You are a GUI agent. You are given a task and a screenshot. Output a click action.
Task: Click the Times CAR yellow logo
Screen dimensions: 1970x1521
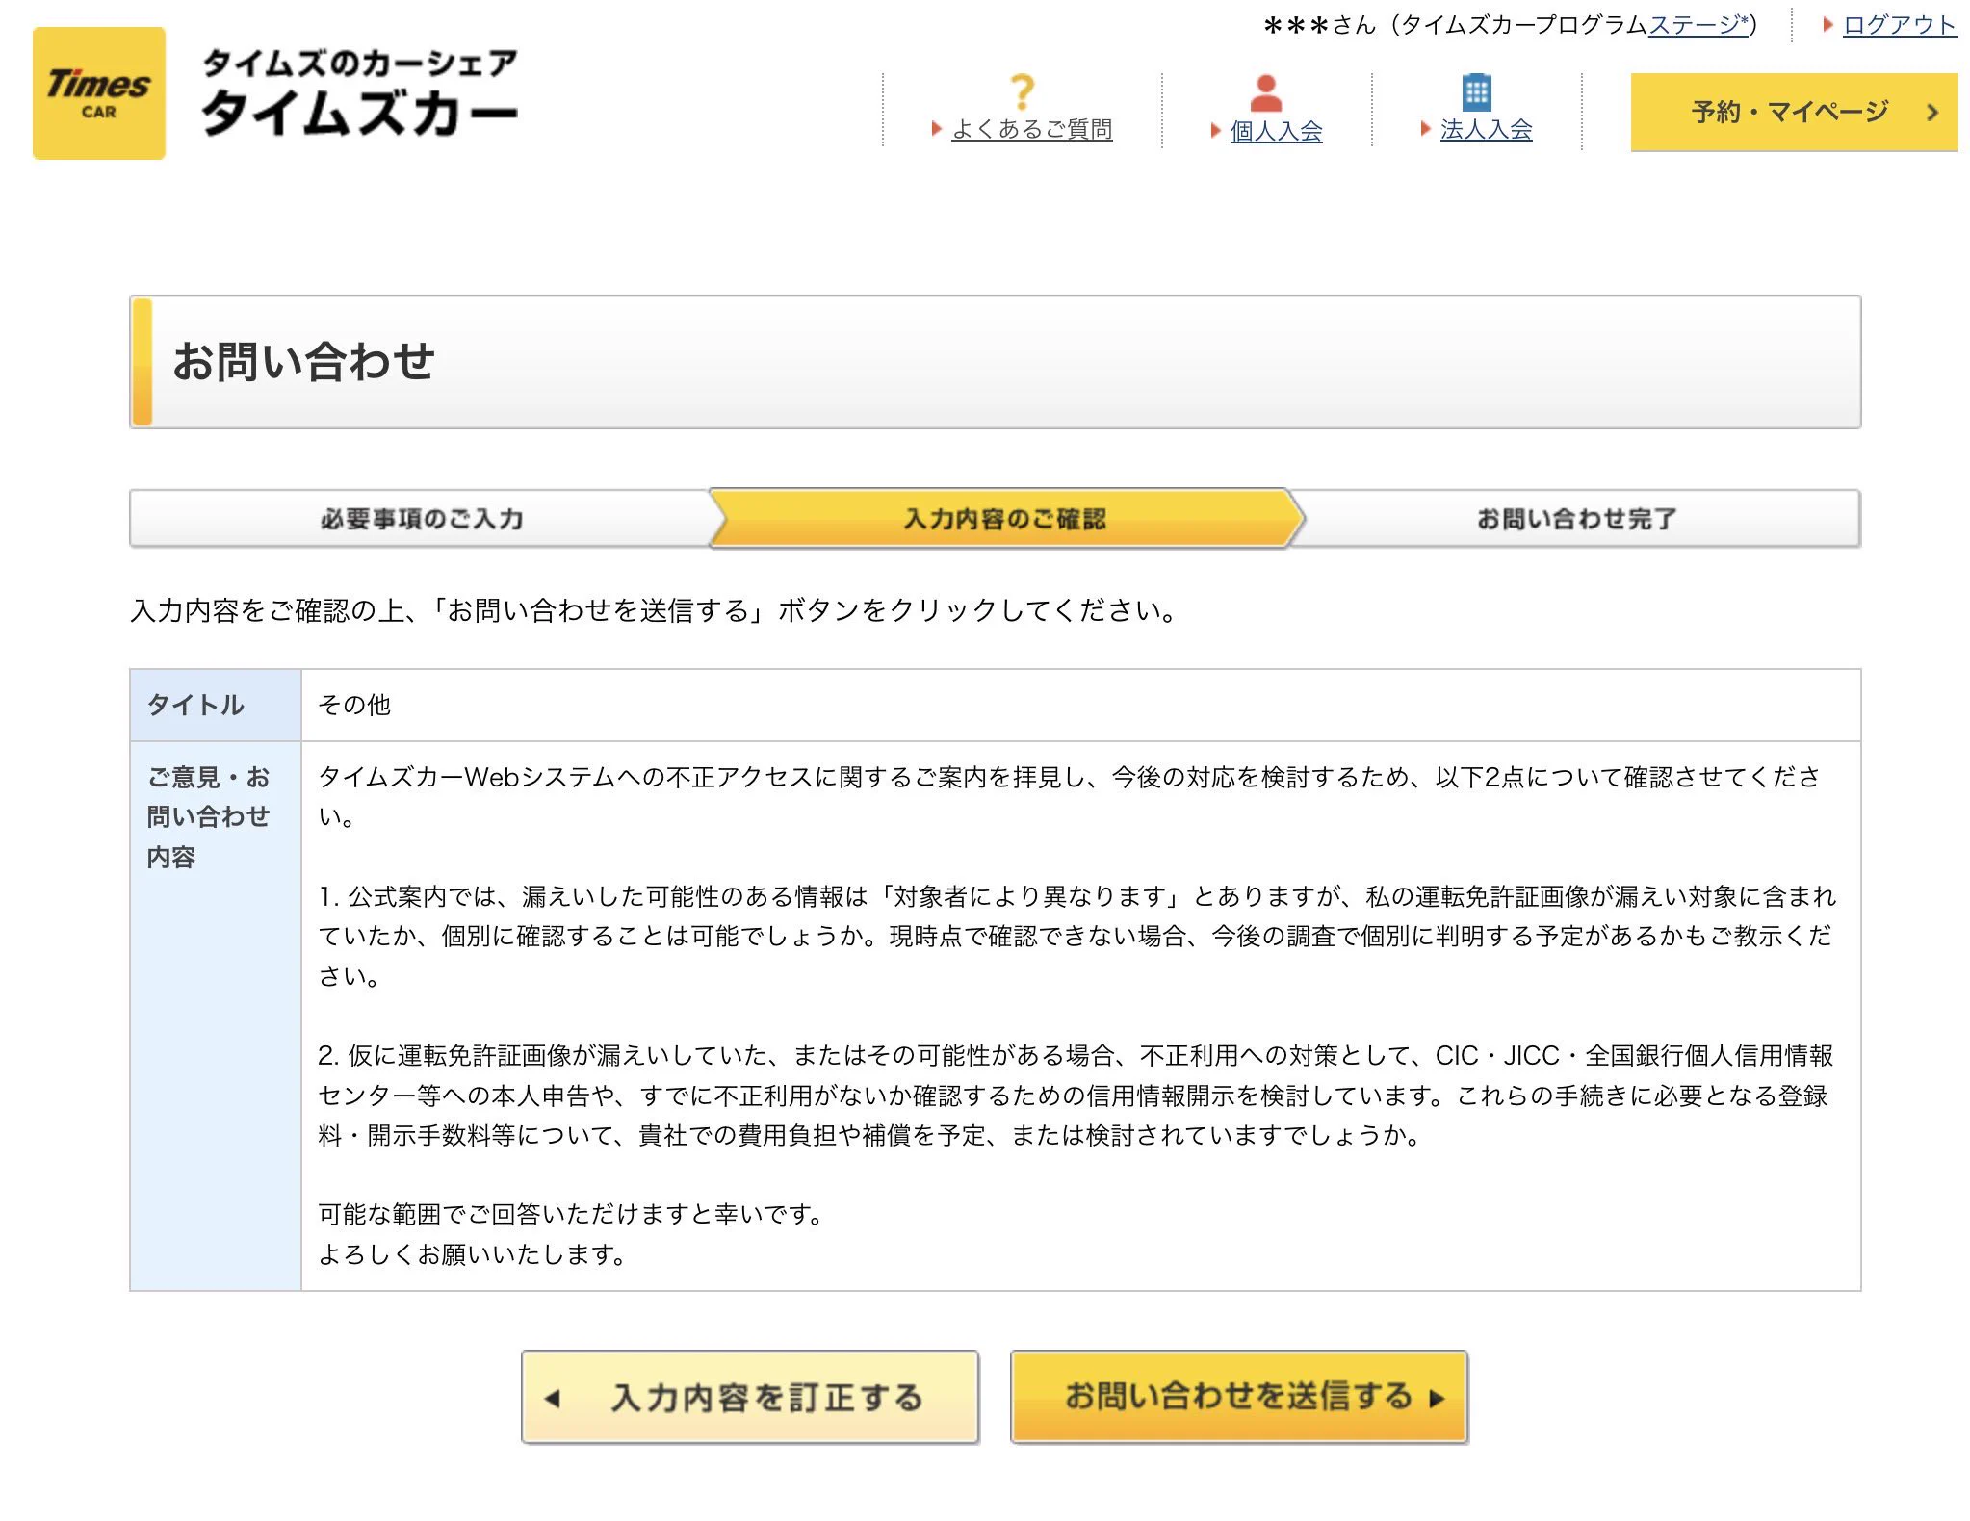click(99, 93)
